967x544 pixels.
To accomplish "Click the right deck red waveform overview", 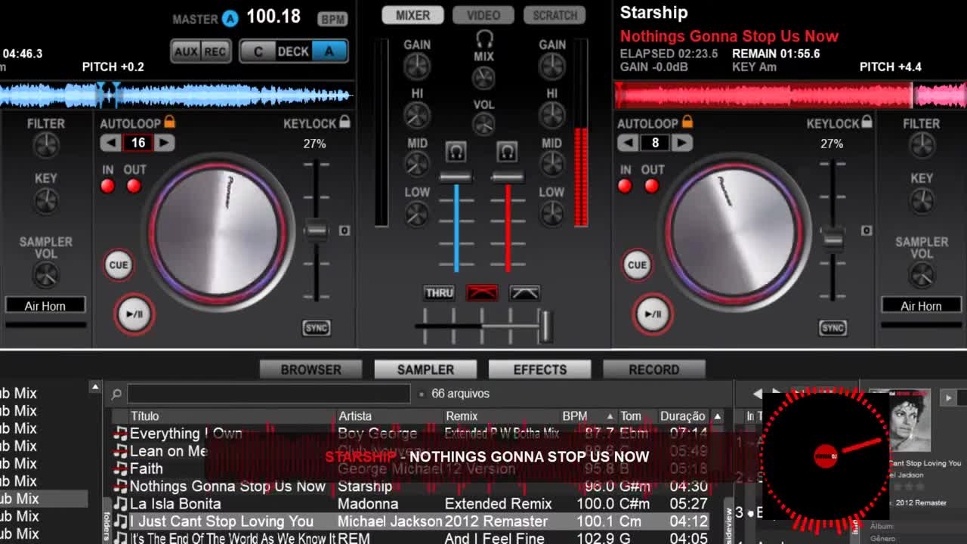I will point(789,96).
